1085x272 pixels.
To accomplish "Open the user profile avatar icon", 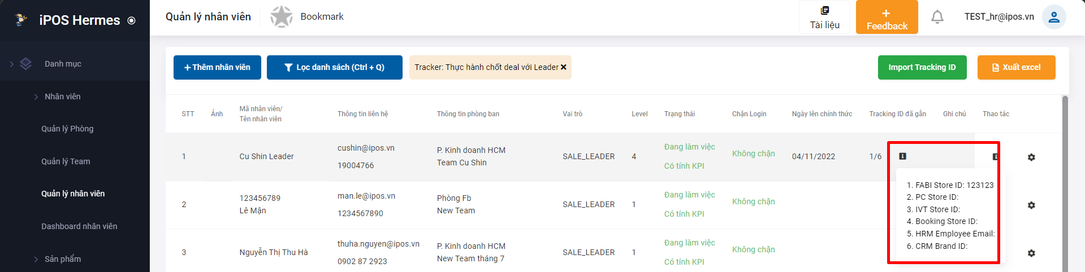I will click(x=1054, y=17).
